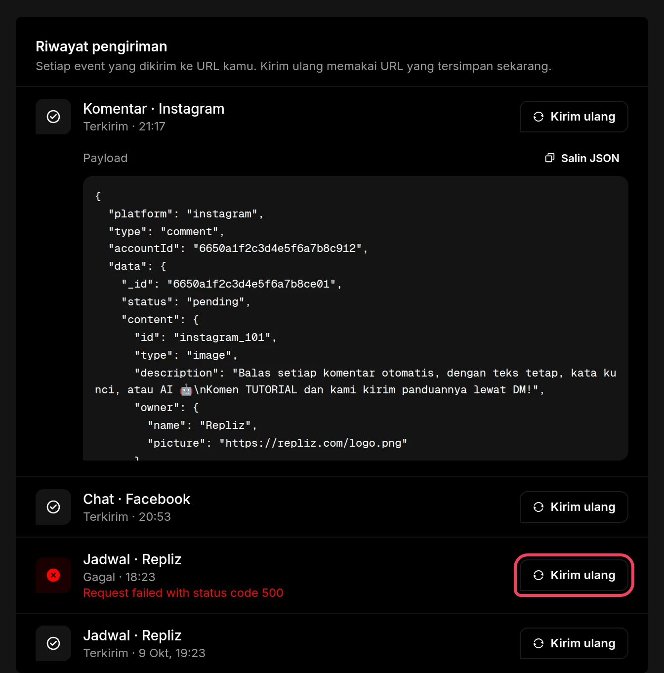Click the "name": "Repliz" line
Image resolution: width=664 pixels, height=673 pixels.
203,425
